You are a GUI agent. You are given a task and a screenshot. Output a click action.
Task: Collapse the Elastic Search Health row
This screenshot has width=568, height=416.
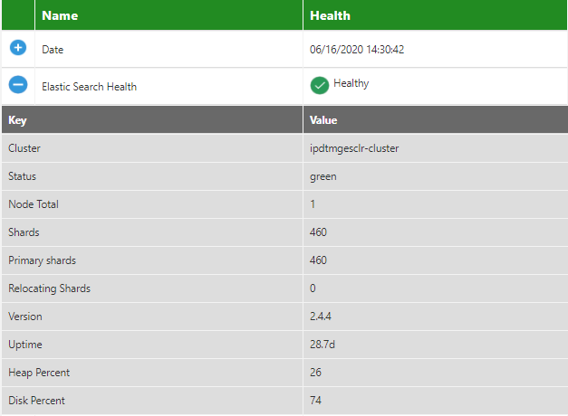[x=18, y=85]
